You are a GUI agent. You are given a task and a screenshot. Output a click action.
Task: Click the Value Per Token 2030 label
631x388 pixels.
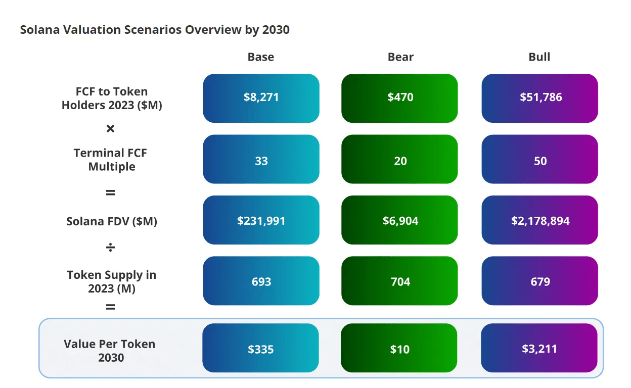pyautogui.click(x=110, y=351)
